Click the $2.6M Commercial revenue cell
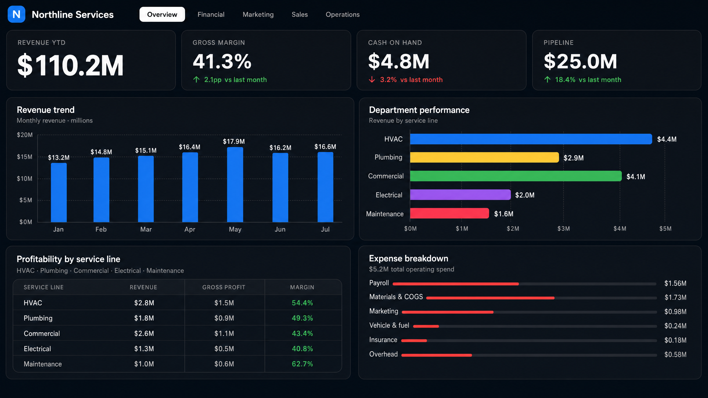 tap(144, 334)
